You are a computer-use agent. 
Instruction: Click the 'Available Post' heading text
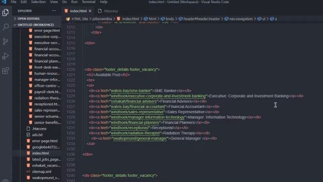coord(107,75)
